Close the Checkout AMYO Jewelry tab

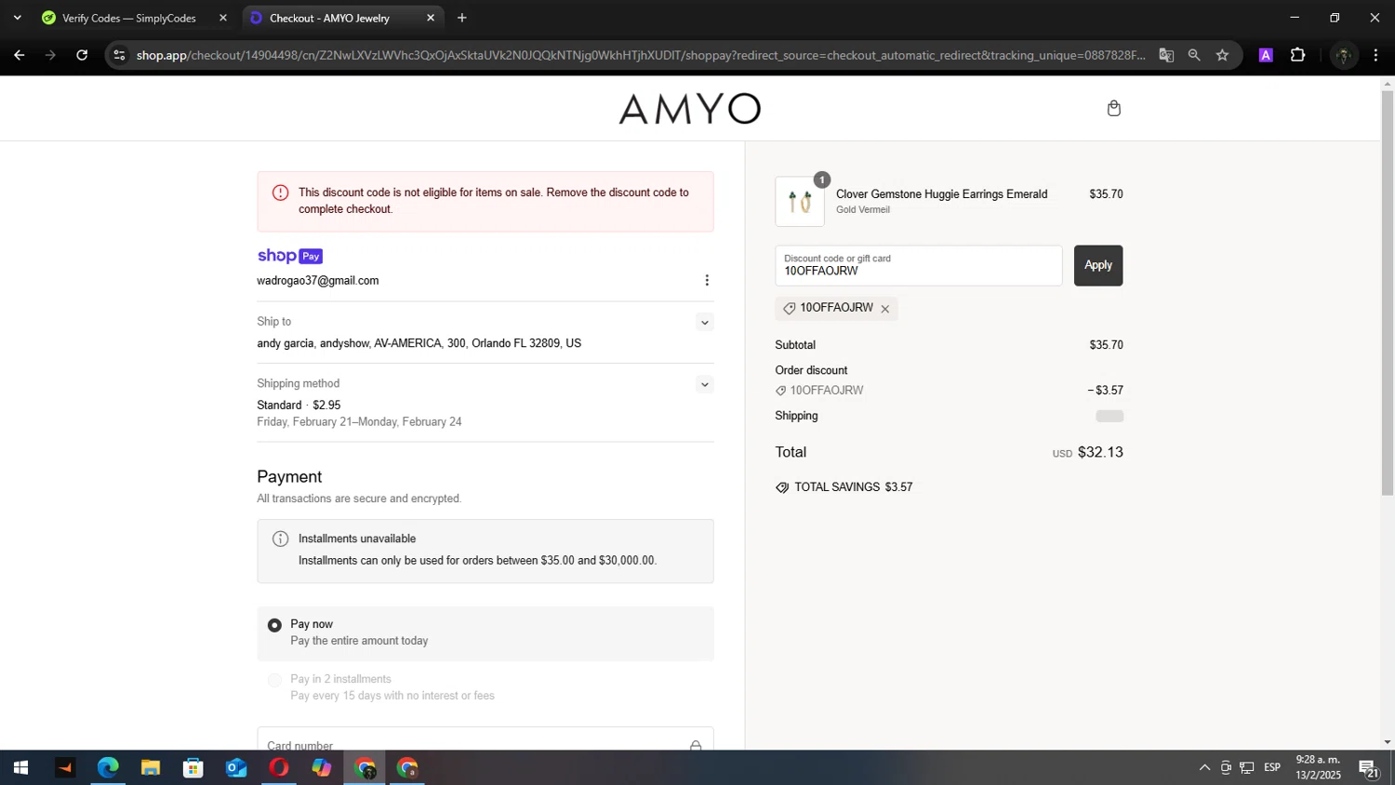[431, 18]
